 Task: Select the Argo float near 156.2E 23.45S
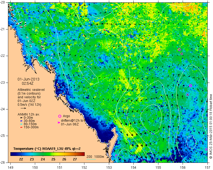point(188,95)
